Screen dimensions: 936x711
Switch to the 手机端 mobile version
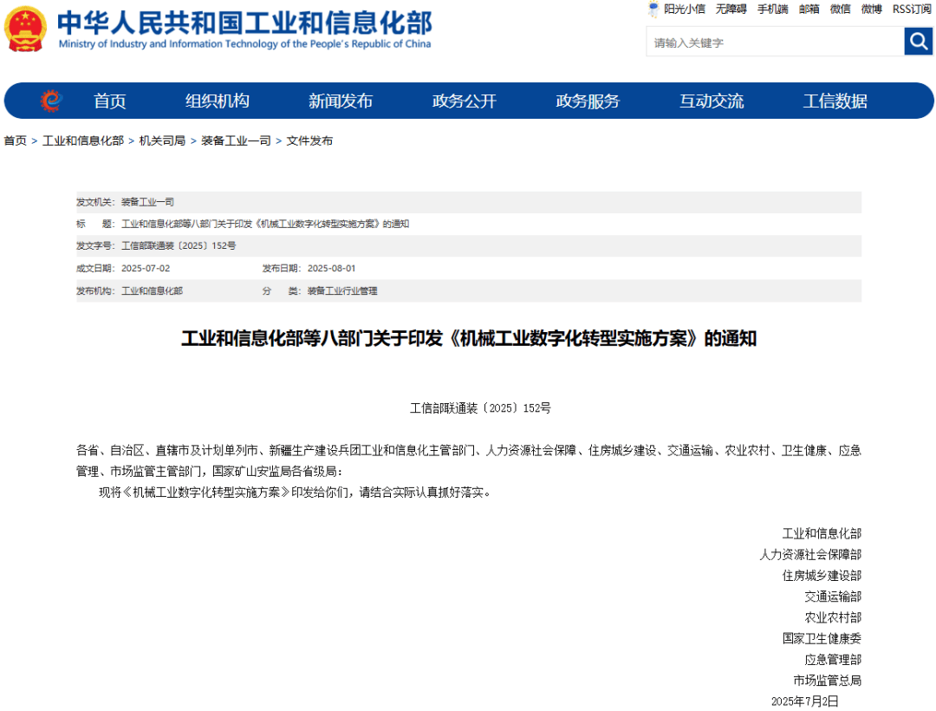coord(772,10)
